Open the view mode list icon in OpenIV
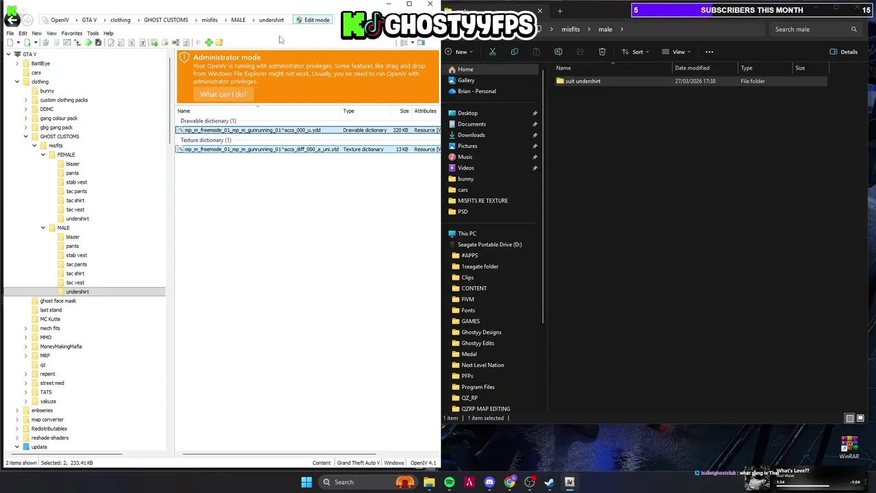 (405, 42)
